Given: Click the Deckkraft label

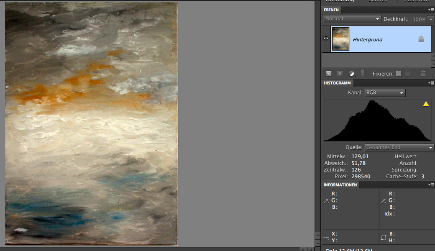Looking at the screenshot, I should click(396, 19).
